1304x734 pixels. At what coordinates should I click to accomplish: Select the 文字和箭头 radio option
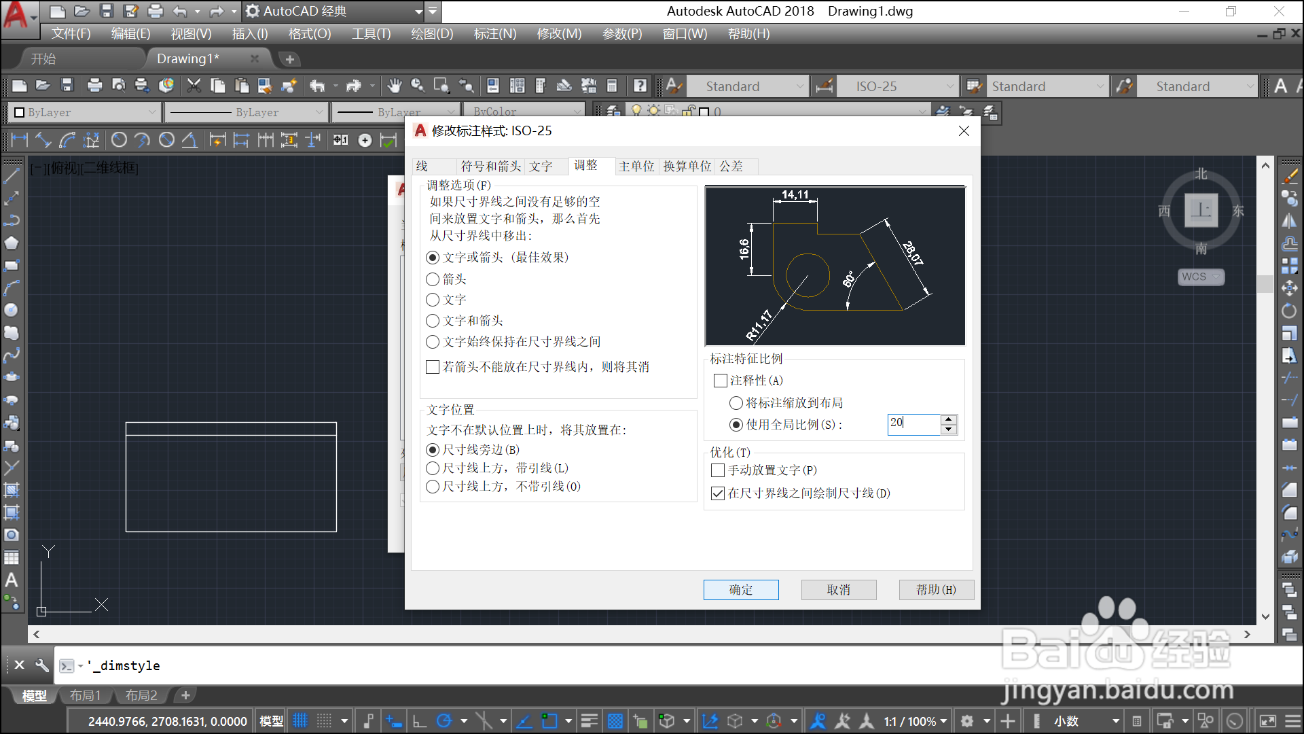pos(464,321)
